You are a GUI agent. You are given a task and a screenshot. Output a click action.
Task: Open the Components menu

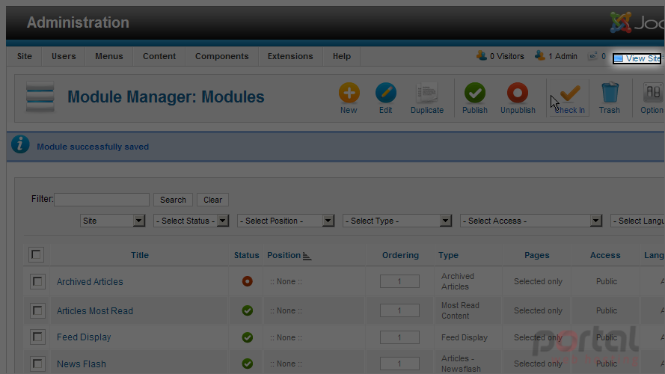[222, 56]
